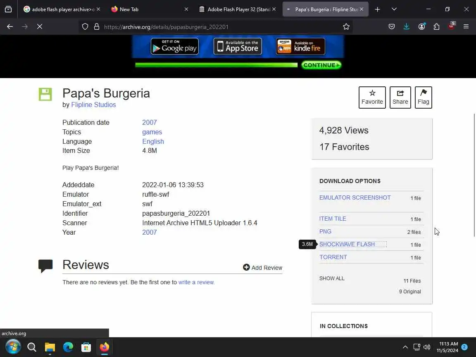Viewport: 476px width, 357px height.
Task: Launch Microsoft Edge from taskbar
Action: [68, 347]
